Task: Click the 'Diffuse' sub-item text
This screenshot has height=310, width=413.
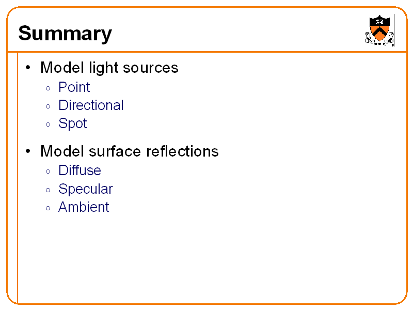Action: point(80,171)
